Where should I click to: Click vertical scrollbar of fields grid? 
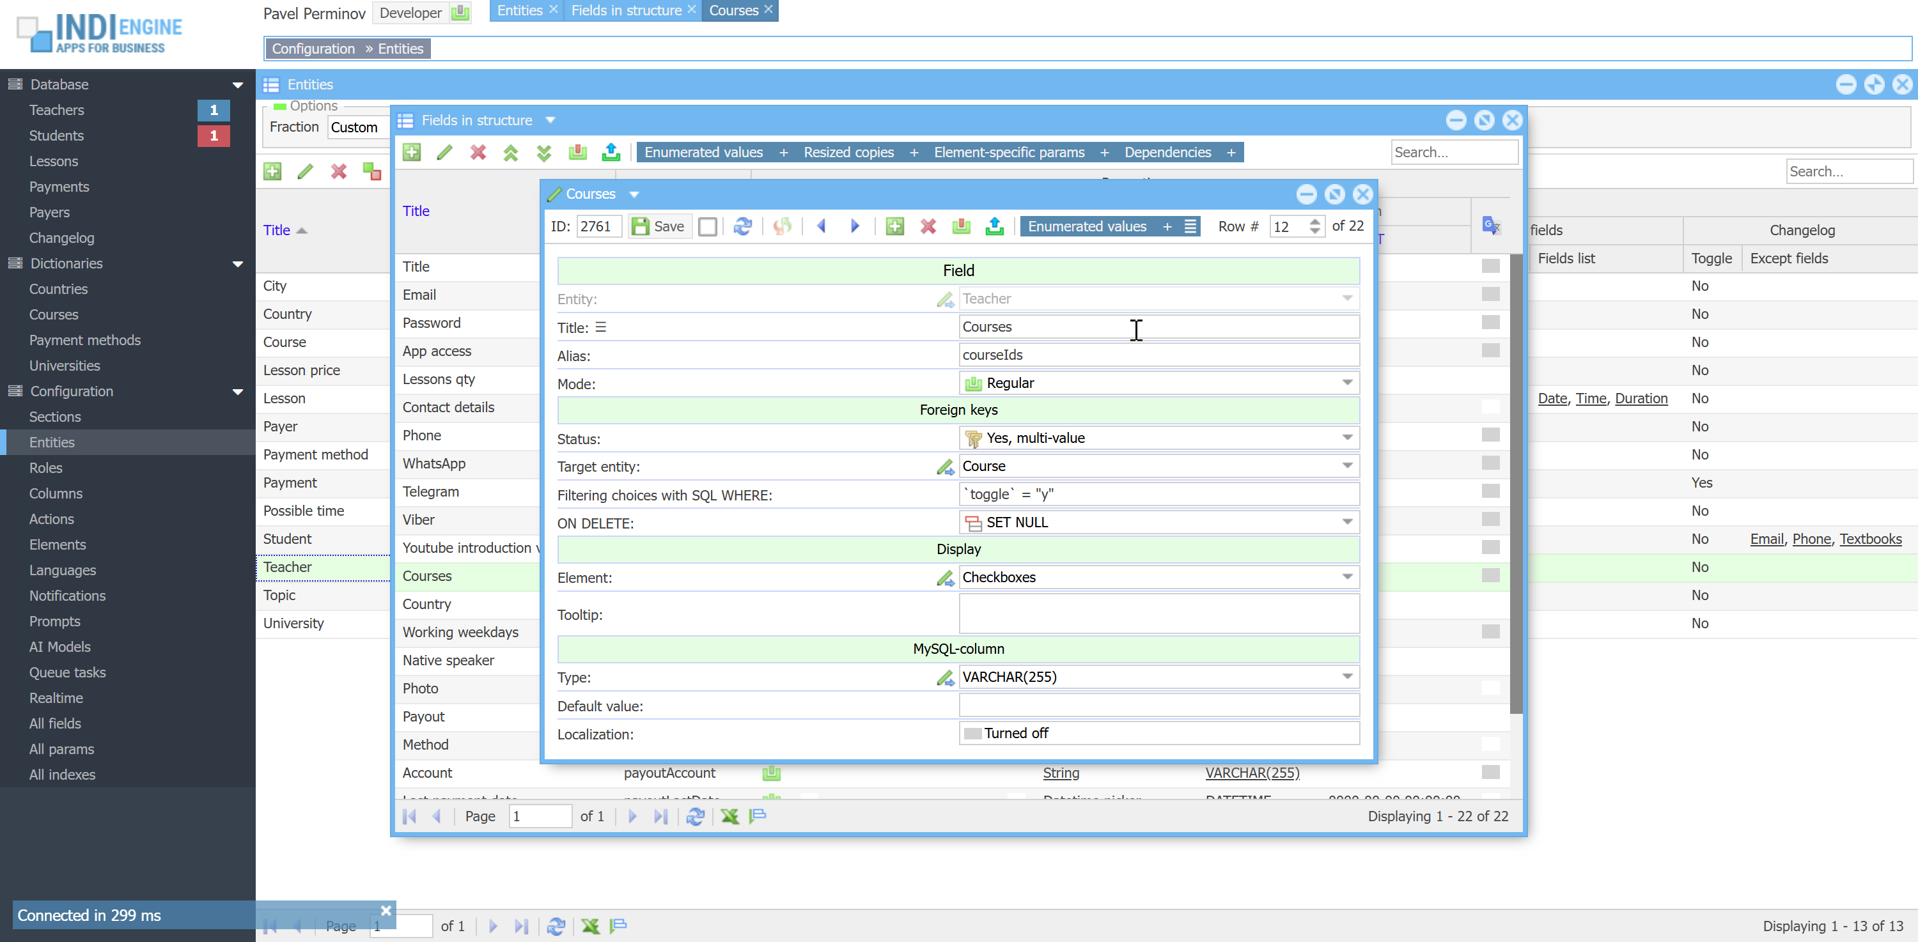[x=1515, y=484]
